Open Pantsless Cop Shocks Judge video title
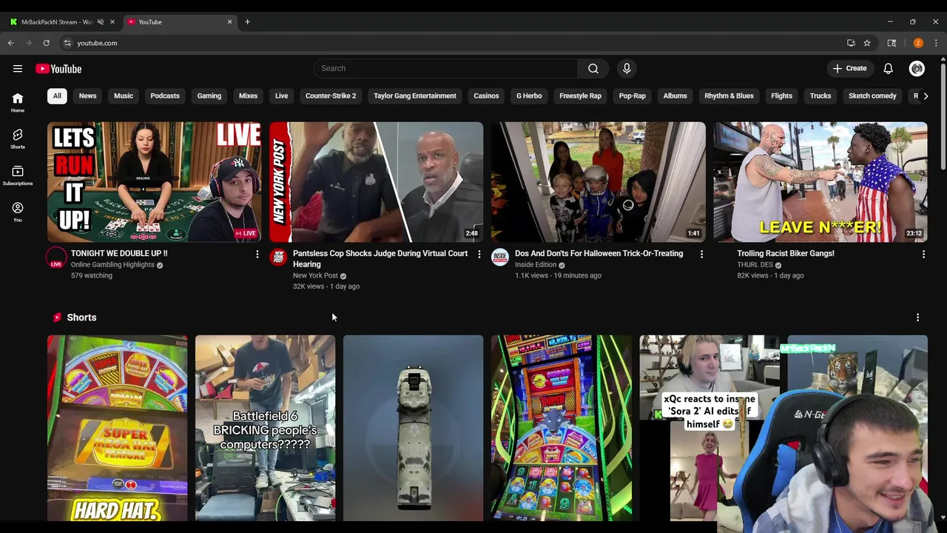The height and width of the screenshot is (533, 947). tap(380, 258)
